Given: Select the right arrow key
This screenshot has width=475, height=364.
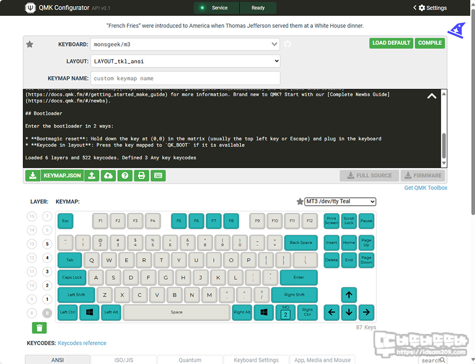Looking at the screenshot, I should [x=366, y=312].
